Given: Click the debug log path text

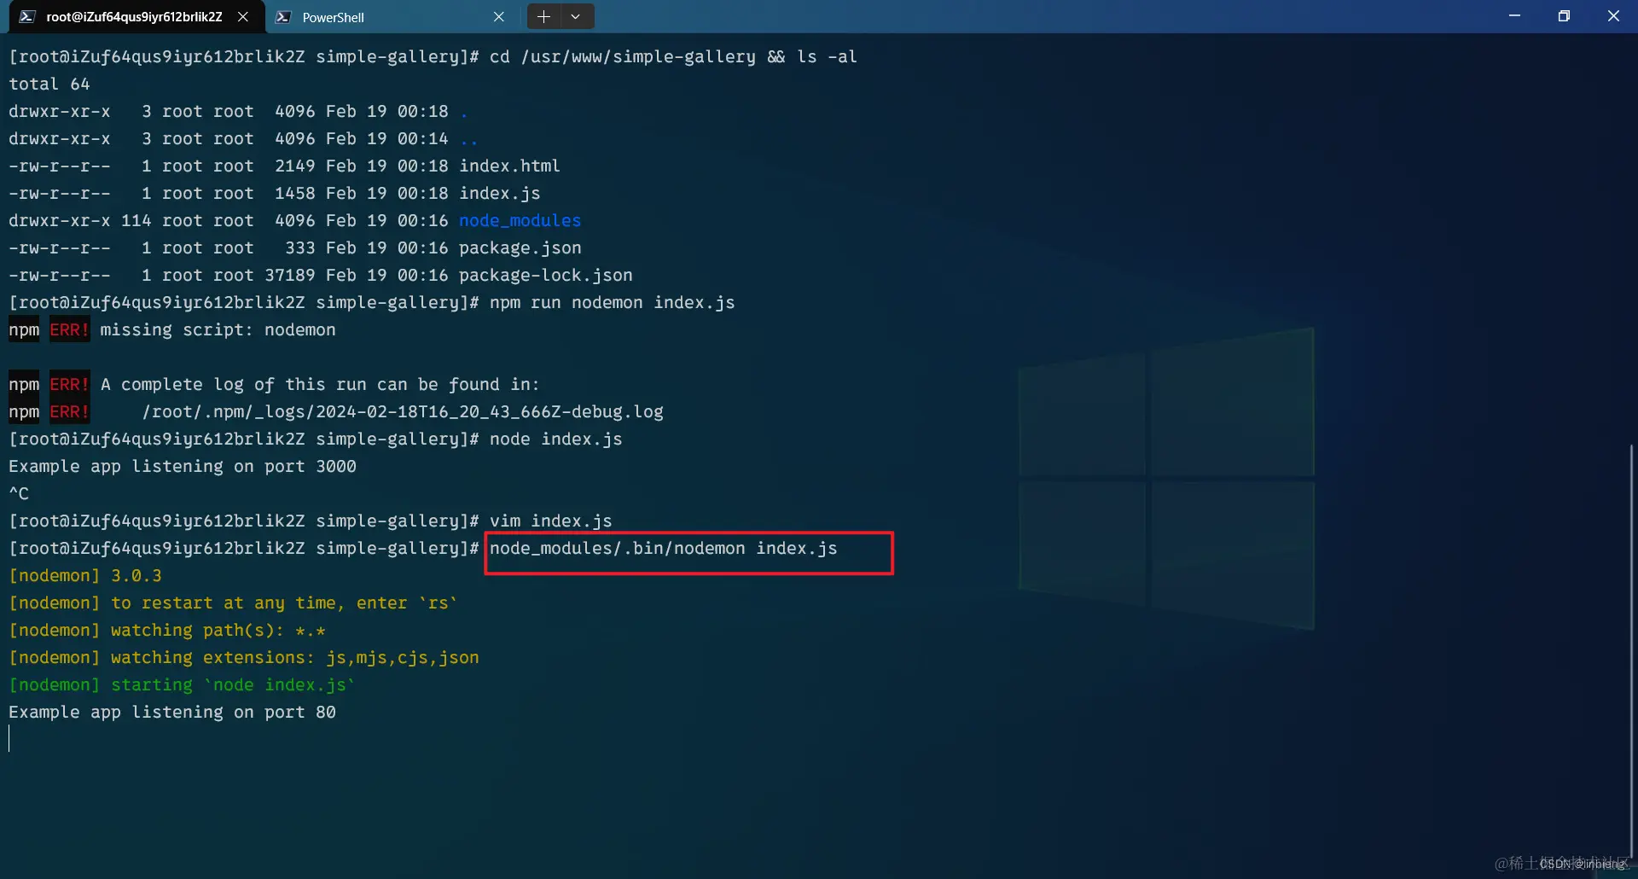Looking at the screenshot, I should pos(403,411).
